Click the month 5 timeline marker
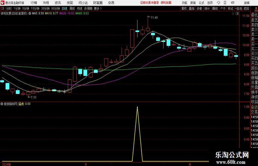 click(x=86, y=164)
